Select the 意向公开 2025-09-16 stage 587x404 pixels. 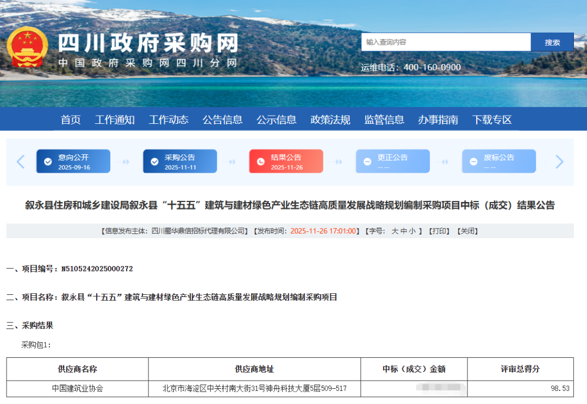(x=73, y=161)
